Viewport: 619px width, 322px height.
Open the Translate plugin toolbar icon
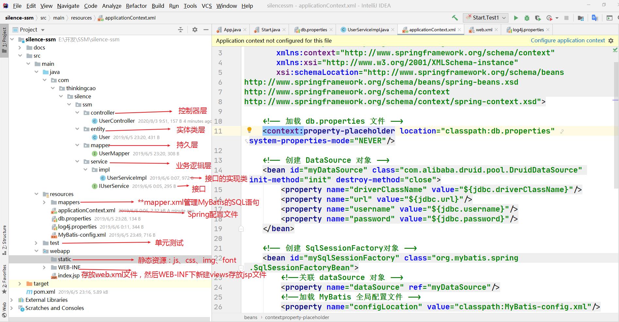pos(595,18)
